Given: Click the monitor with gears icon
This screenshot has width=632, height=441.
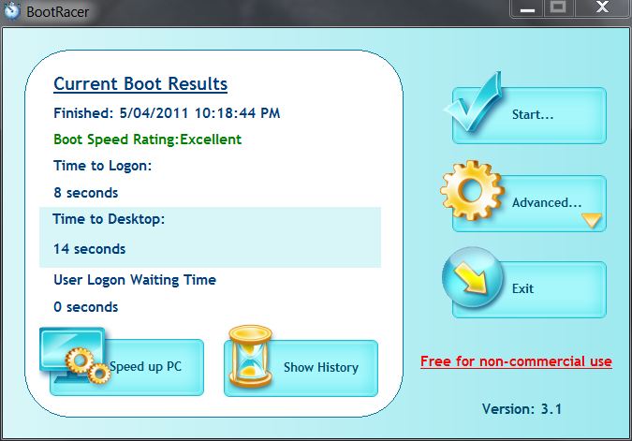Looking at the screenshot, I should pos(75,355).
